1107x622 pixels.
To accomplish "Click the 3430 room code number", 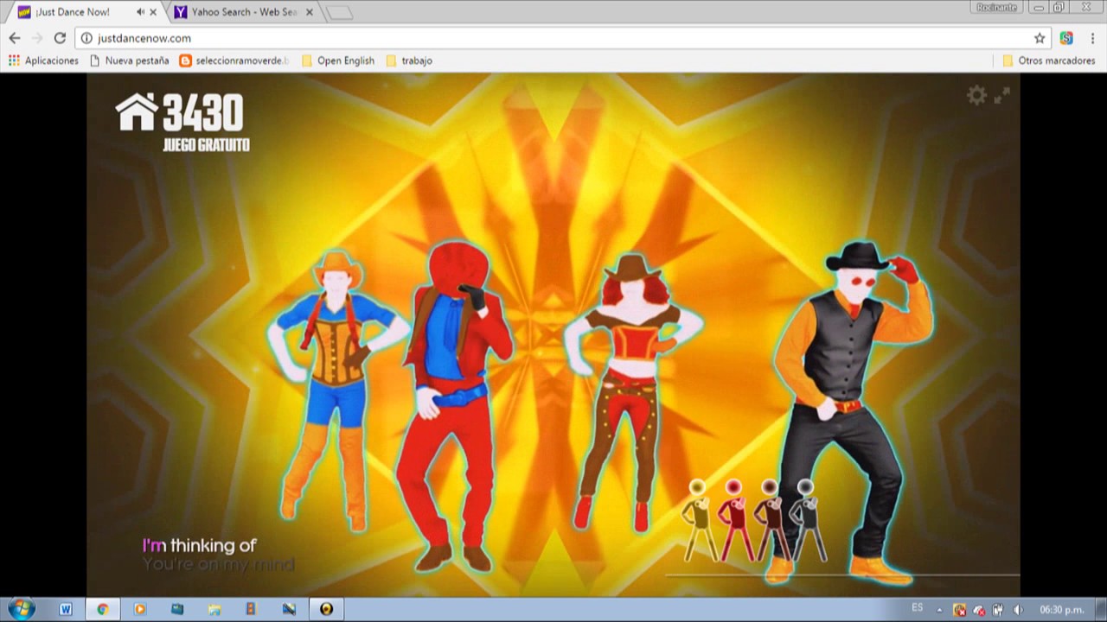I will pos(203,113).
